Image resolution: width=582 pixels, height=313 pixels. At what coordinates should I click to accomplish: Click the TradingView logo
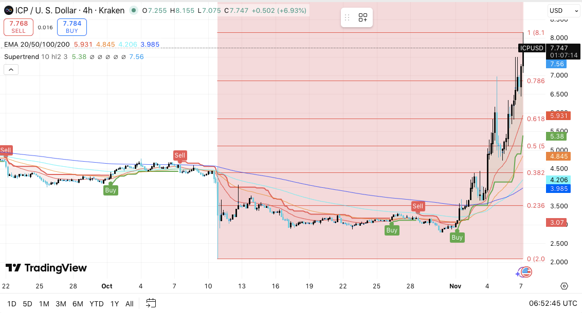(x=46, y=268)
